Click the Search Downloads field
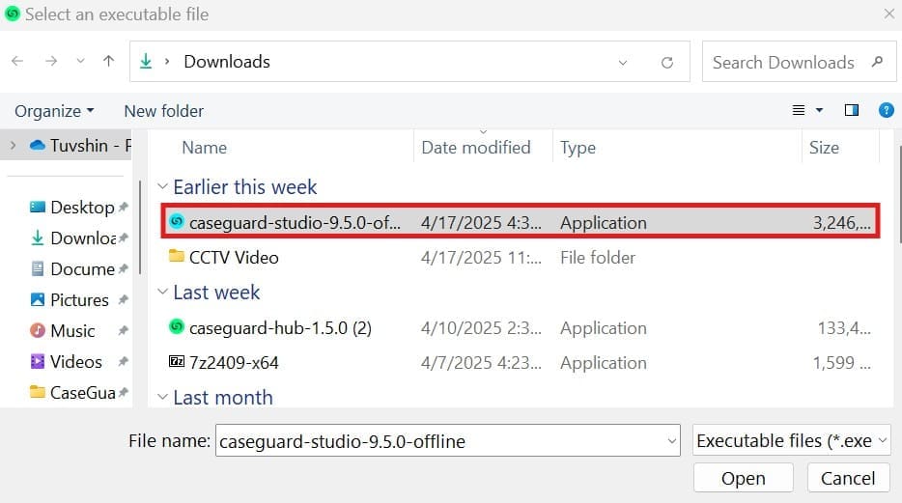This screenshot has height=503, width=902. pos(783,62)
